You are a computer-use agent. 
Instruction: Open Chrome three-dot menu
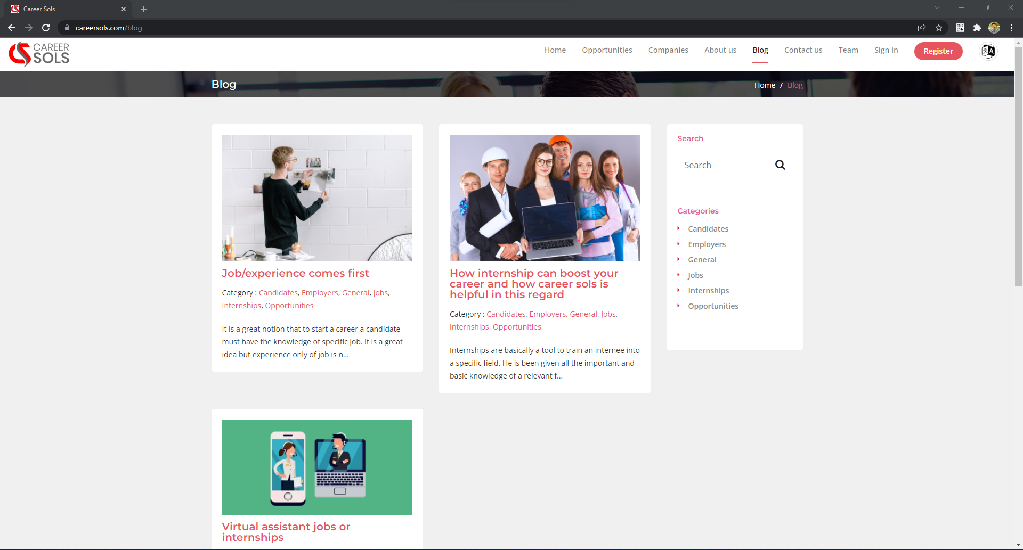point(1011,28)
